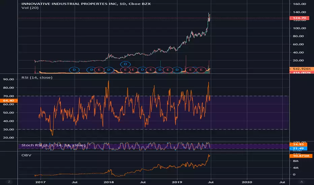The image size is (314, 185).
Task: Click the 100.00 price axis label
Action: pyautogui.click(x=299, y=28)
